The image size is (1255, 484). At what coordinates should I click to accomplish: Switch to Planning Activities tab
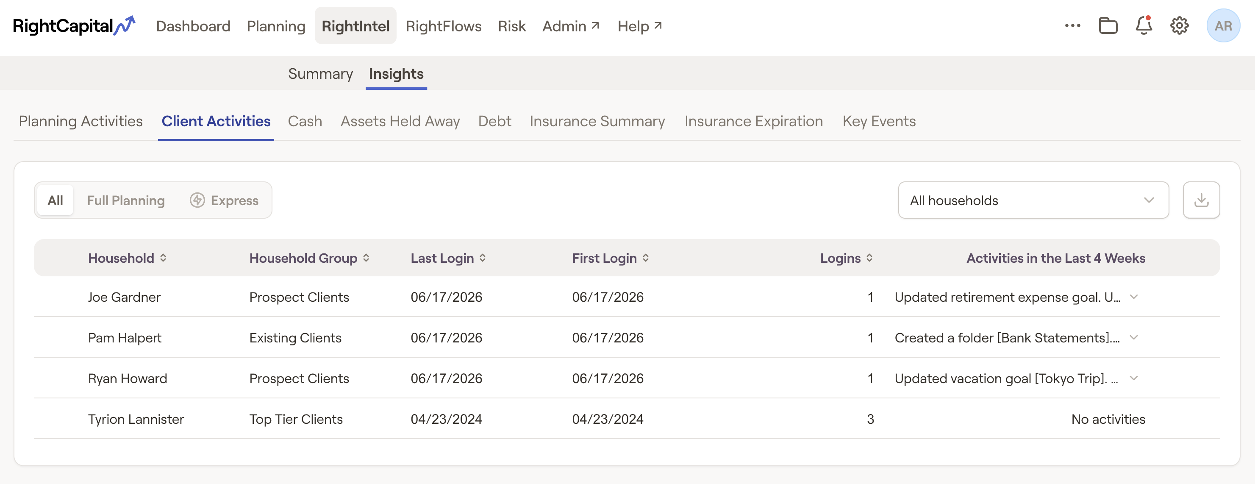tap(81, 121)
